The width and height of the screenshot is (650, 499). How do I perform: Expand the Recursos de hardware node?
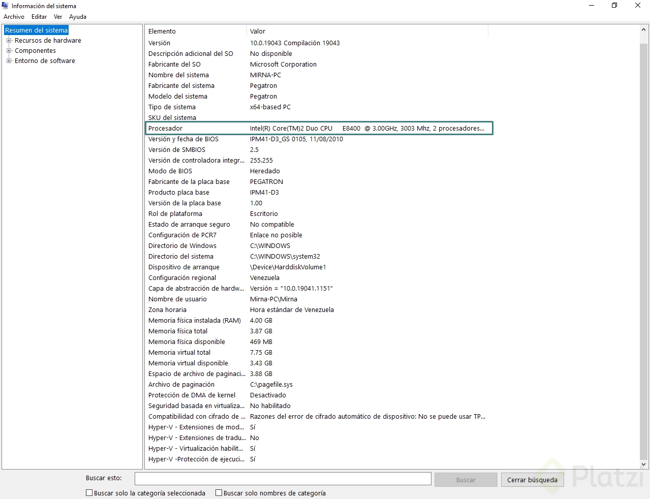point(9,41)
